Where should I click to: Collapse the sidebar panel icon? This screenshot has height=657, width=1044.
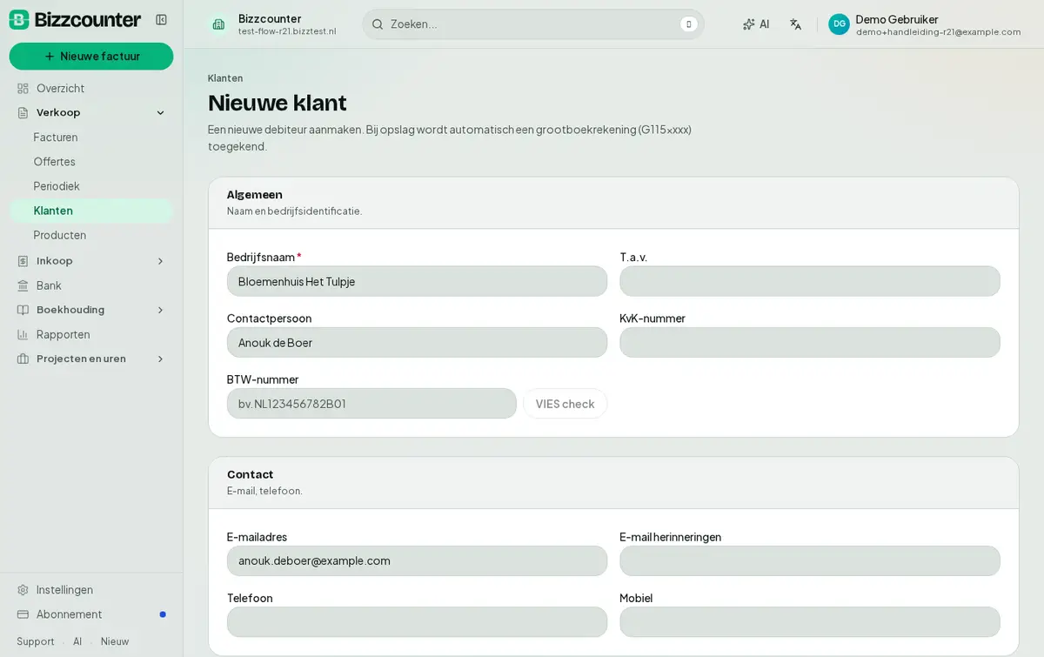[x=161, y=19]
